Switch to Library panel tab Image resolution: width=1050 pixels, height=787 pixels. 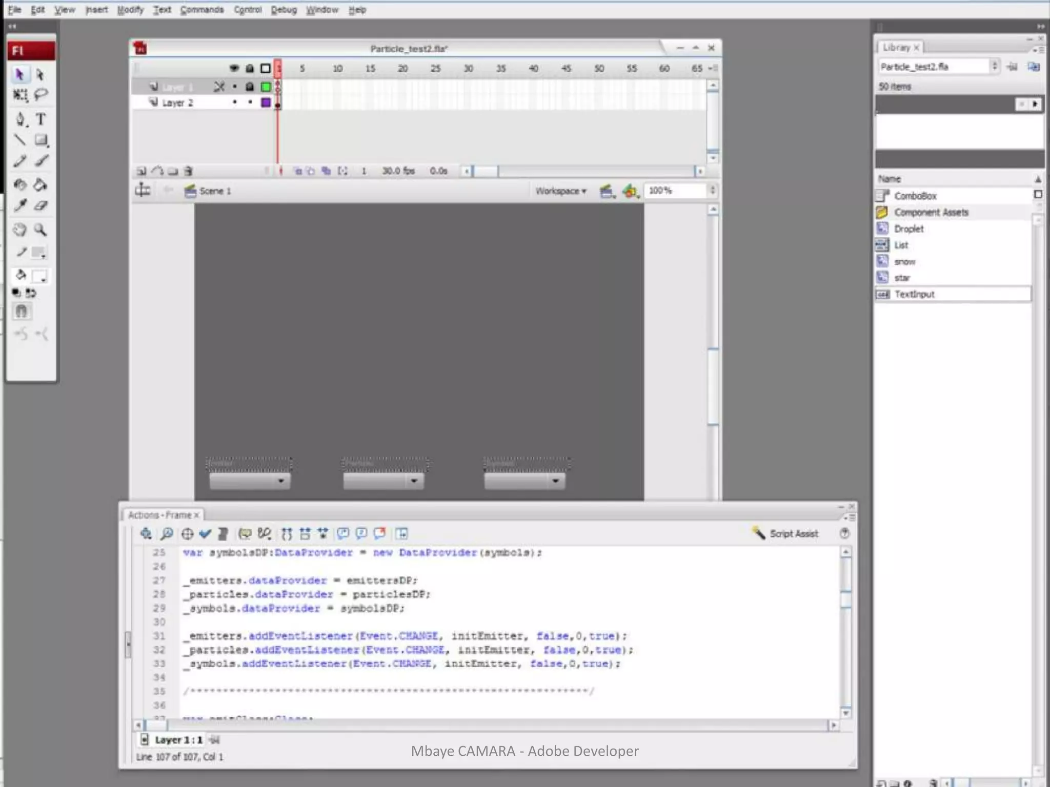(901, 47)
